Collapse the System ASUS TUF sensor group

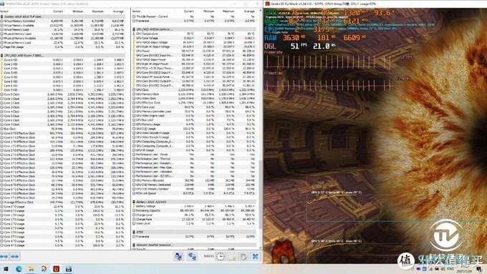click(63, 16)
